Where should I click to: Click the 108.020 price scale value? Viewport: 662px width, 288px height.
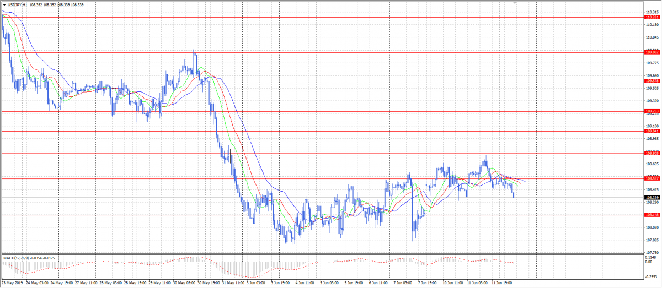coord(652,227)
